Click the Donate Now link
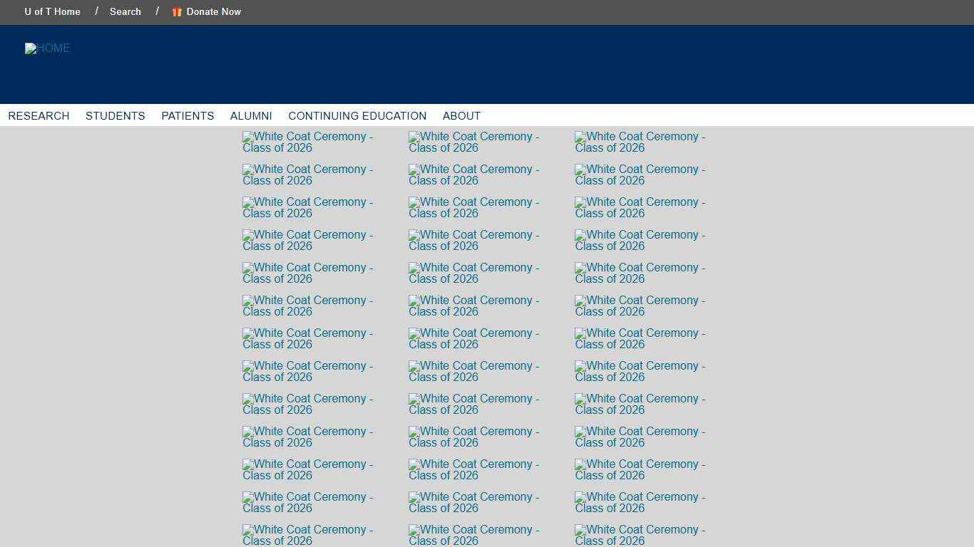This screenshot has height=547, width=974. [214, 12]
